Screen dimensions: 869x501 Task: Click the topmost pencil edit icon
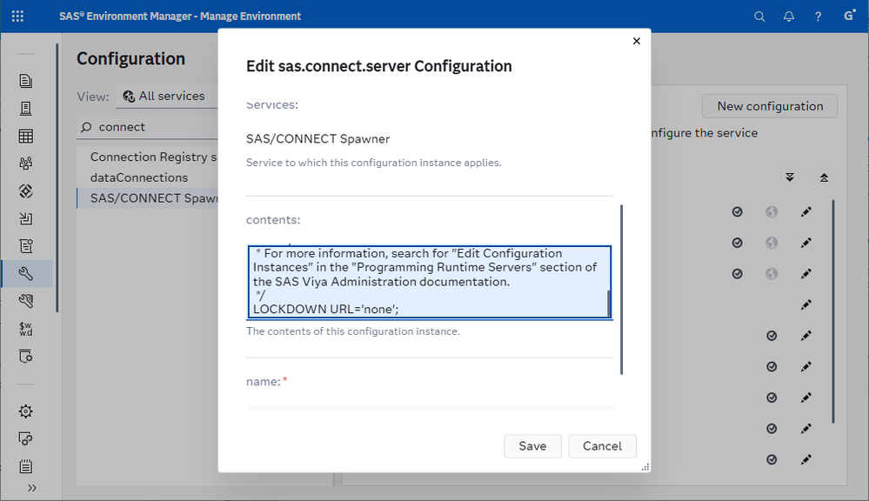tap(806, 211)
